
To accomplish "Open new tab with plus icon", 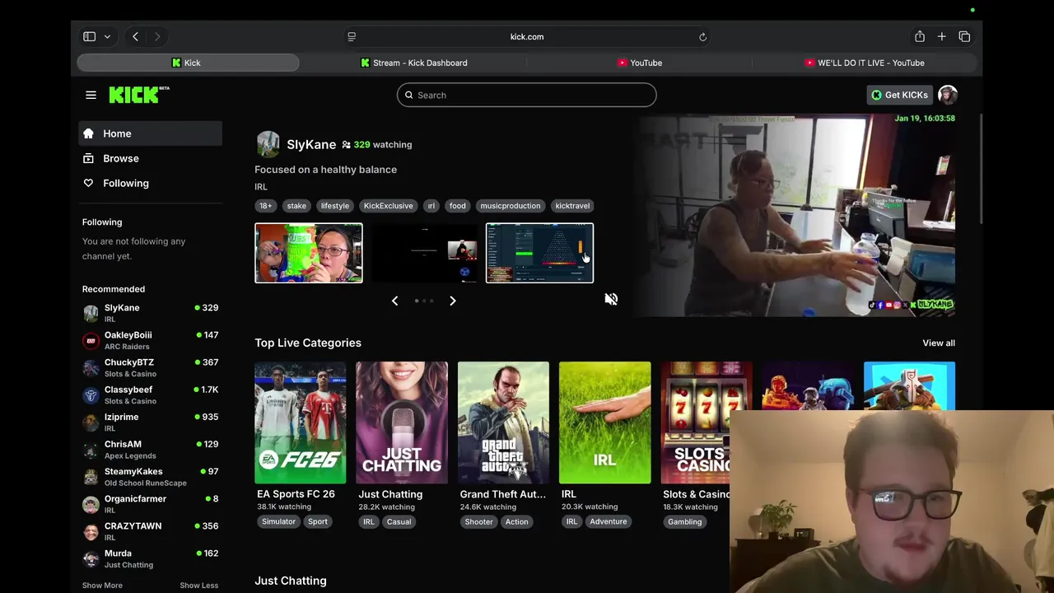I will [941, 36].
